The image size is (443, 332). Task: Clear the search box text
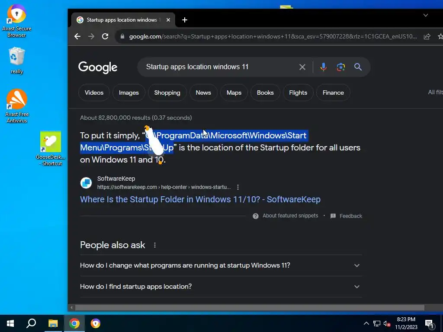click(302, 67)
